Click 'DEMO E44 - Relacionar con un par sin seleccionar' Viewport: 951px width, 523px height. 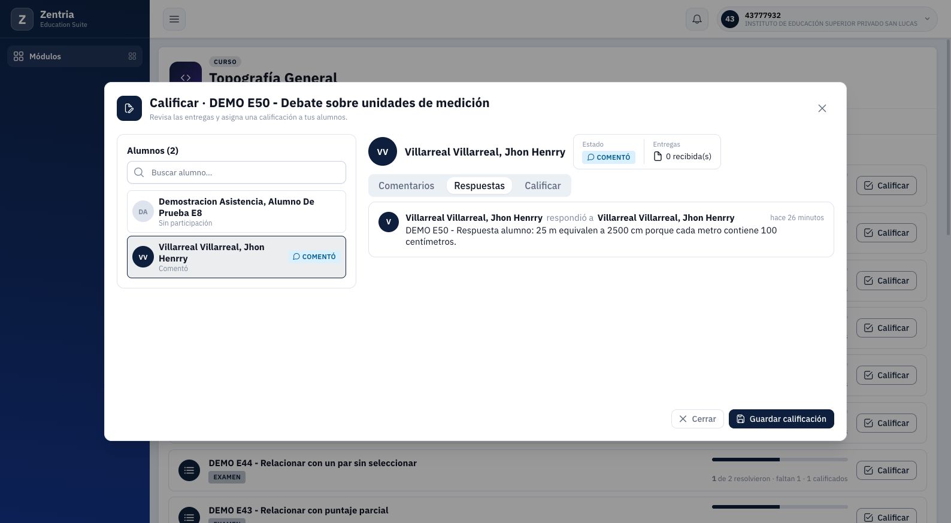click(313, 463)
